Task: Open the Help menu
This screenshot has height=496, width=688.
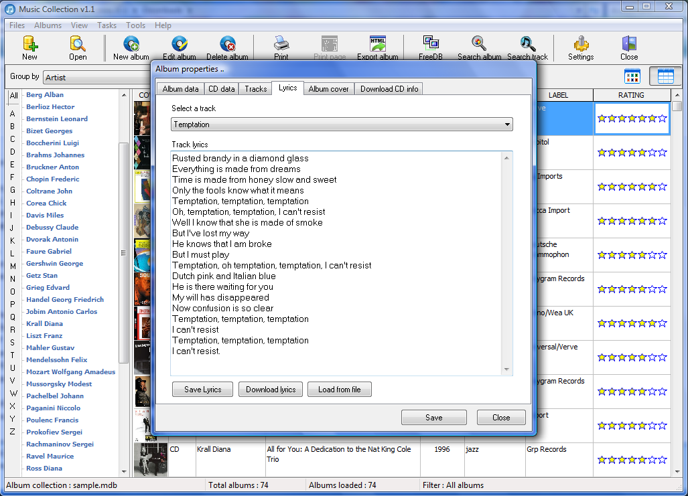Action: (163, 25)
